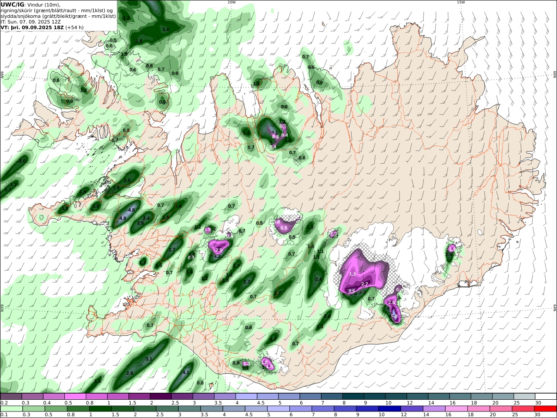Click the 4.1 precipitation value on the map
Viewport: 557px width, 418px height.
186,373
